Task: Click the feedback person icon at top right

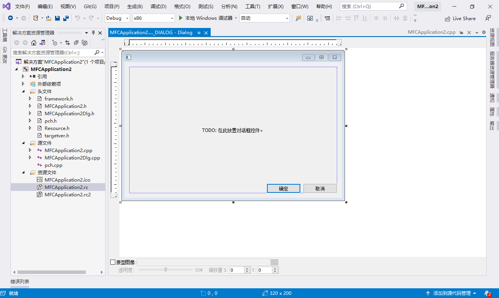Action: coord(488,18)
